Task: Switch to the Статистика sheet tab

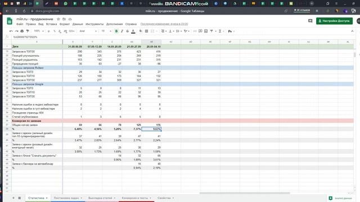Action: 38,198
